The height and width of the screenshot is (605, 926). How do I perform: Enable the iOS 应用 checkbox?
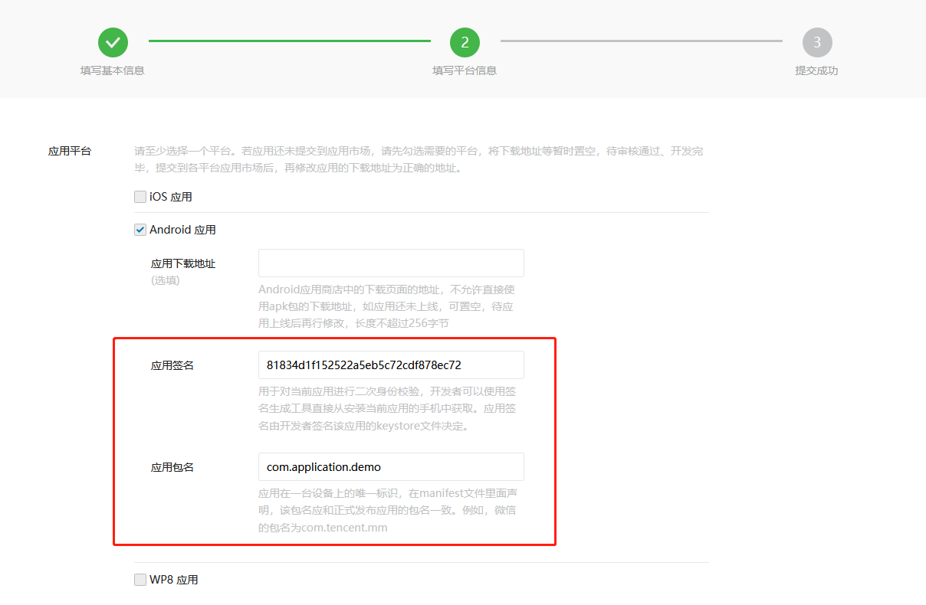140,197
